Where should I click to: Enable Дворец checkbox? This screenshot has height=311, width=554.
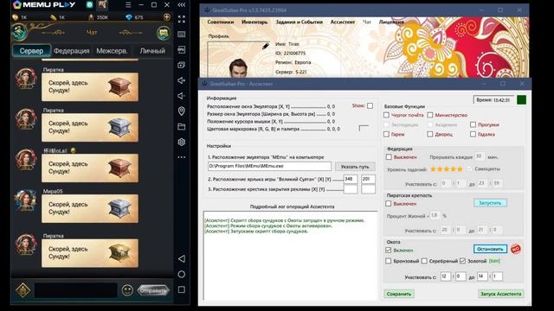tap(430, 135)
